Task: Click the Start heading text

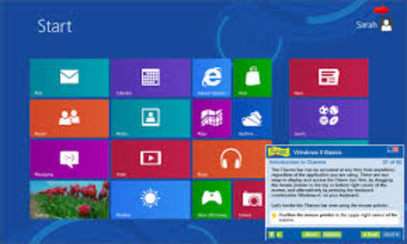Action: [55, 26]
